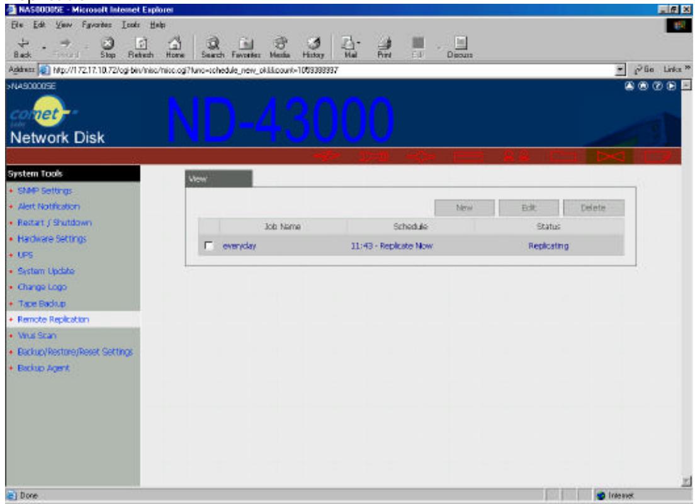Open System Update in the sidebar
This screenshot has width=695, height=504.
pyautogui.click(x=46, y=271)
